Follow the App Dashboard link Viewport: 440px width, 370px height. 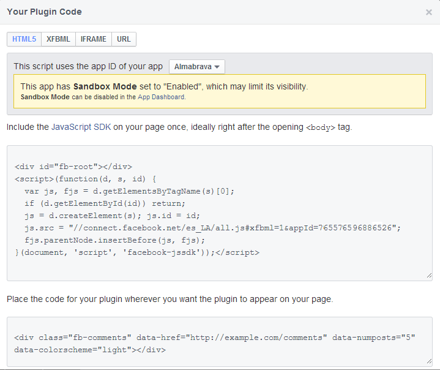tap(161, 97)
